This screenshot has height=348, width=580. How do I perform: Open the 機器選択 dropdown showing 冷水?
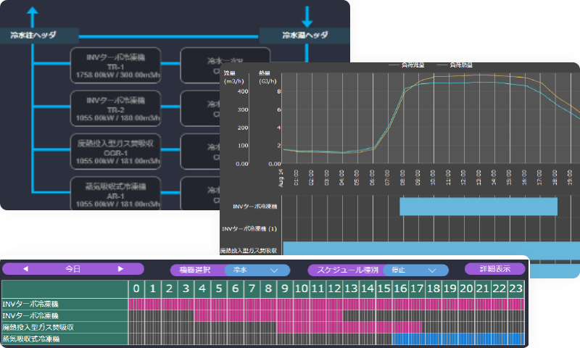tap(256, 270)
